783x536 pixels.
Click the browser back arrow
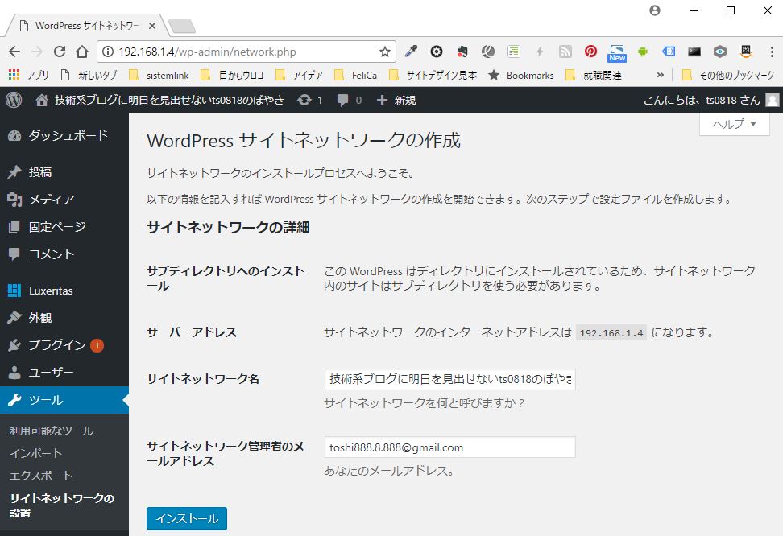tap(14, 52)
